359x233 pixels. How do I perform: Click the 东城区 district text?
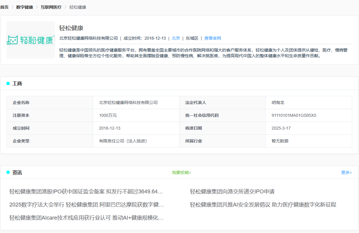pos(192,38)
